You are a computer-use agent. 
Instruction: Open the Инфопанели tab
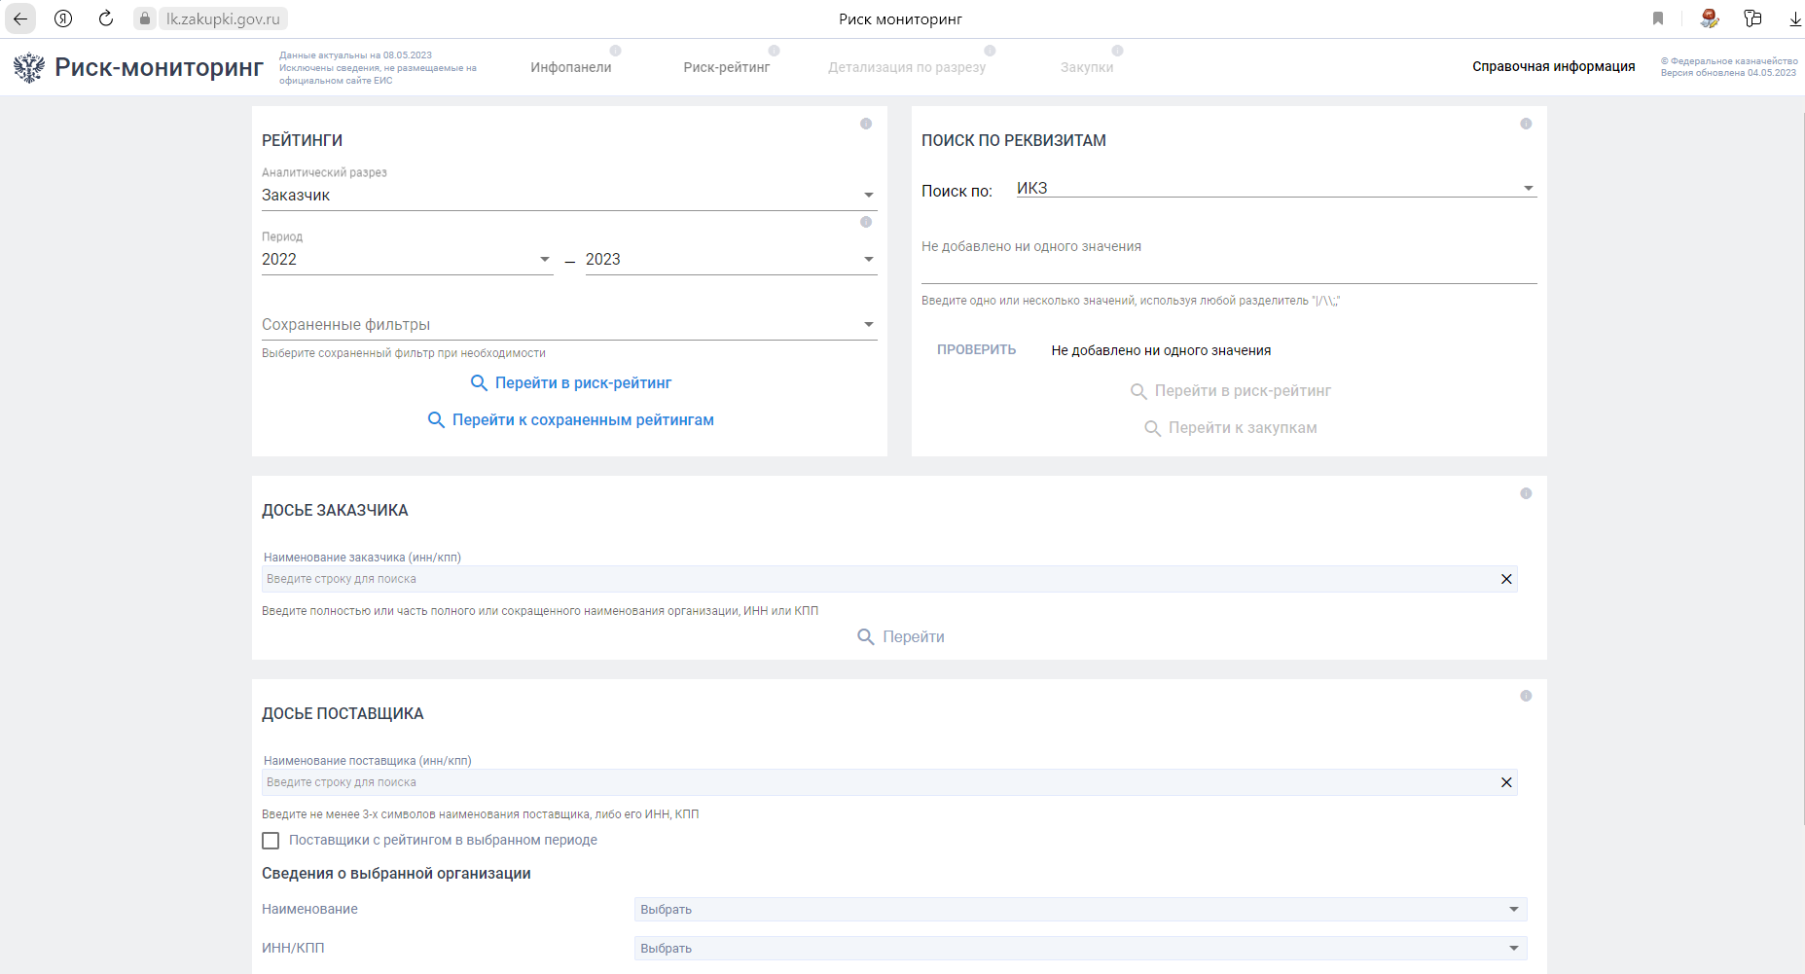(570, 67)
